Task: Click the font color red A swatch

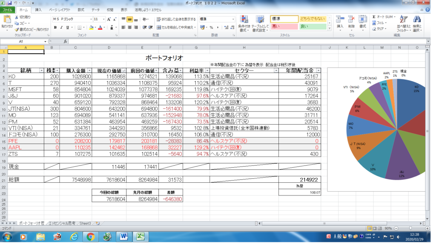Action: 100,27
